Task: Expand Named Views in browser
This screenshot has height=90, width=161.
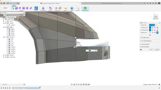Action: (4, 19)
